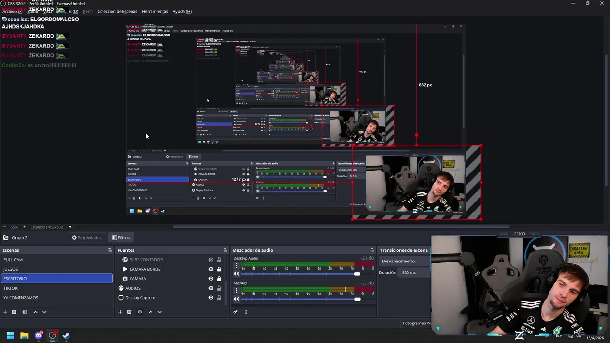Open audio mixer menu three-dots at bottom
610x343 pixels.
[246, 312]
